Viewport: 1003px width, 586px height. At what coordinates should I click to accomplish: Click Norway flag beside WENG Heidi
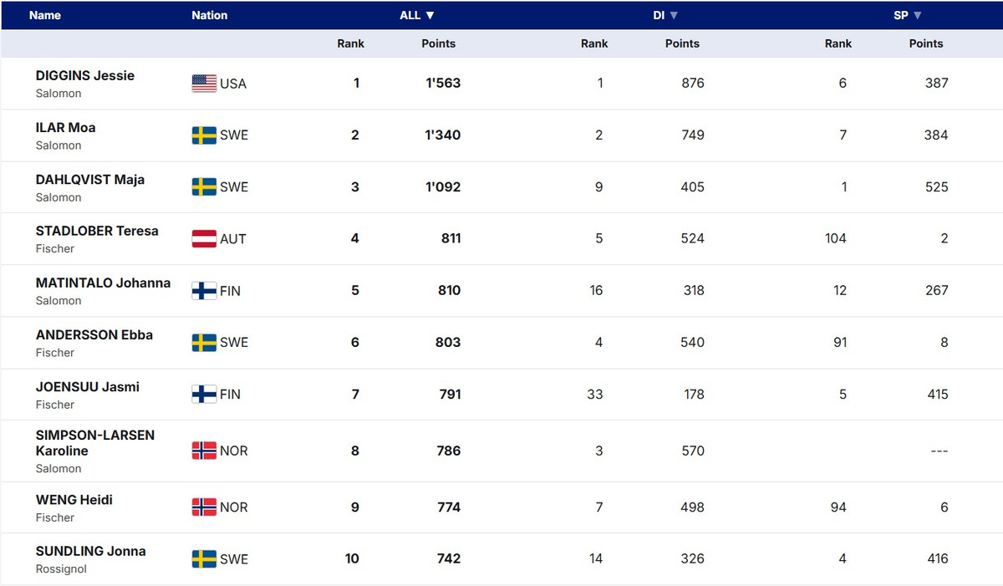tap(204, 507)
